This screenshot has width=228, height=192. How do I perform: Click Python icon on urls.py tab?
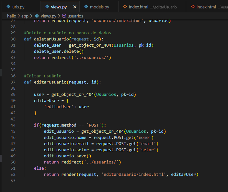pos(9,7)
